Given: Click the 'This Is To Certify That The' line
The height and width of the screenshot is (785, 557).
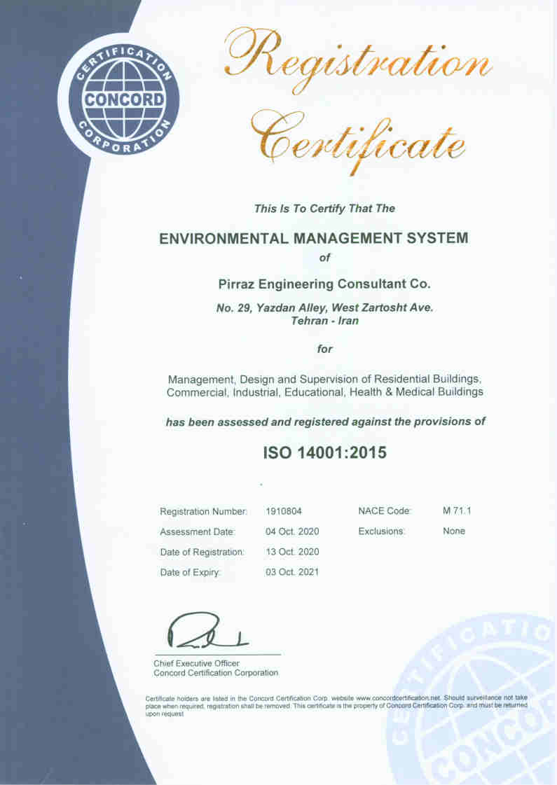Looking at the screenshot, I should [x=324, y=208].
